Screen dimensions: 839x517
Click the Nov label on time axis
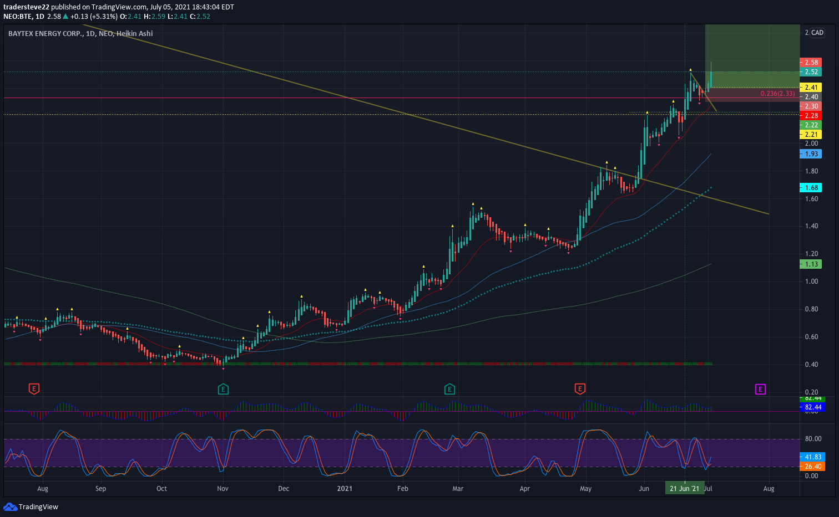coord(223,489)
